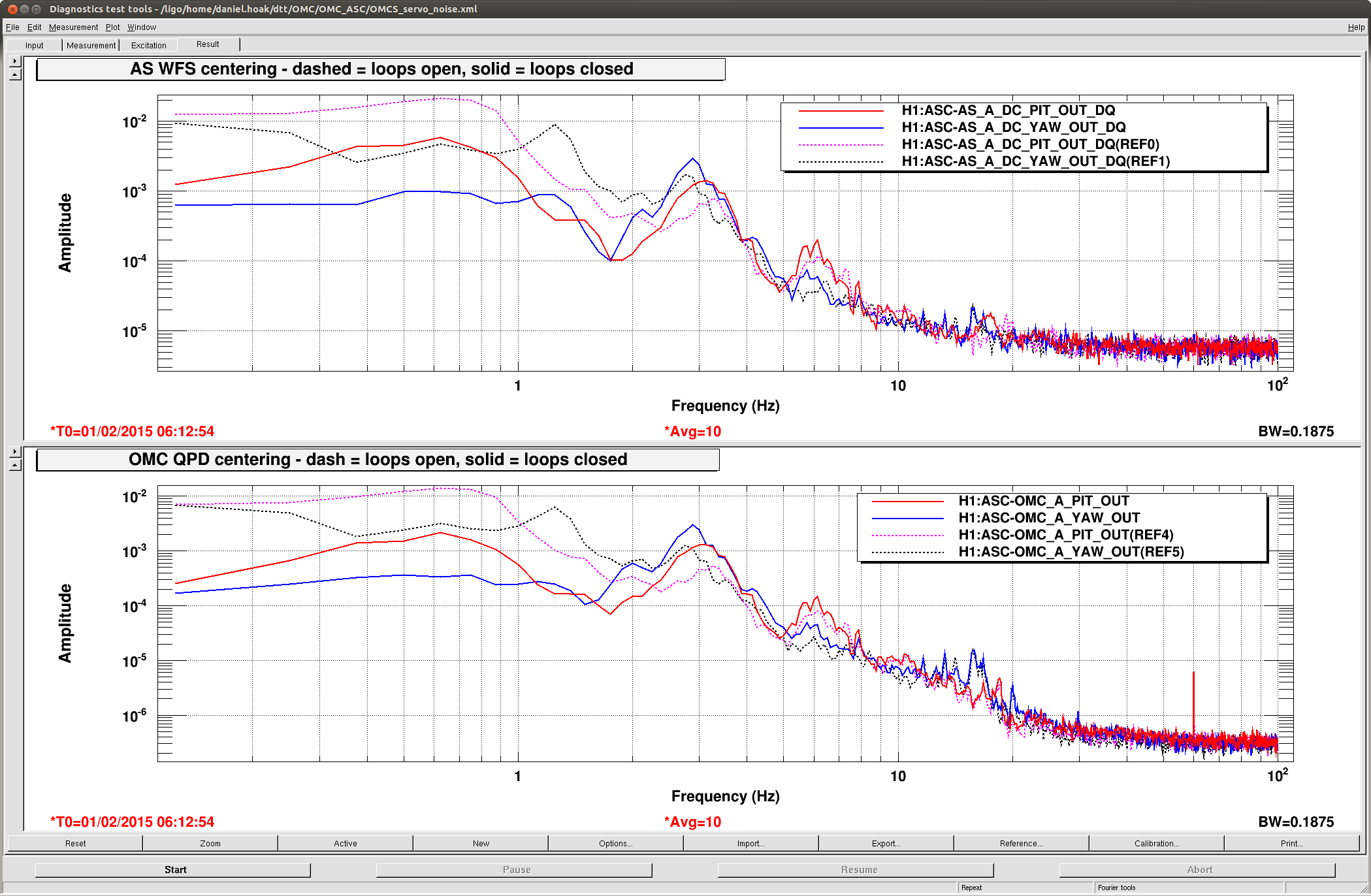Switch to the Input tab
Viewport: 1371px width, 896px height.
point(34,45)
